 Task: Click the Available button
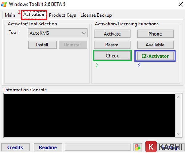[155, 45]
